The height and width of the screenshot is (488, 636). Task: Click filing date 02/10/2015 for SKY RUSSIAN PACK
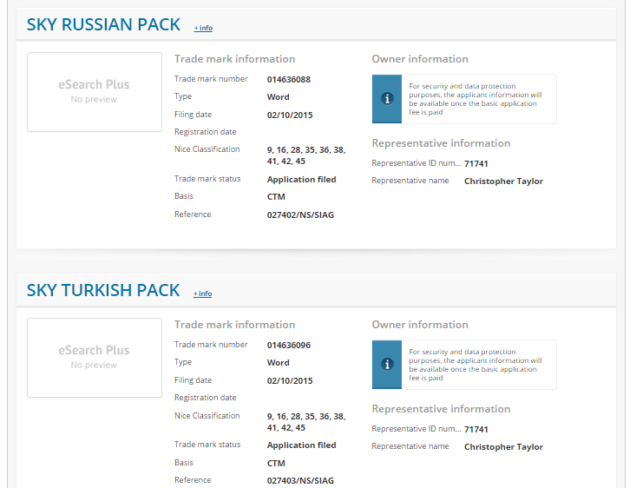point(290,115)
